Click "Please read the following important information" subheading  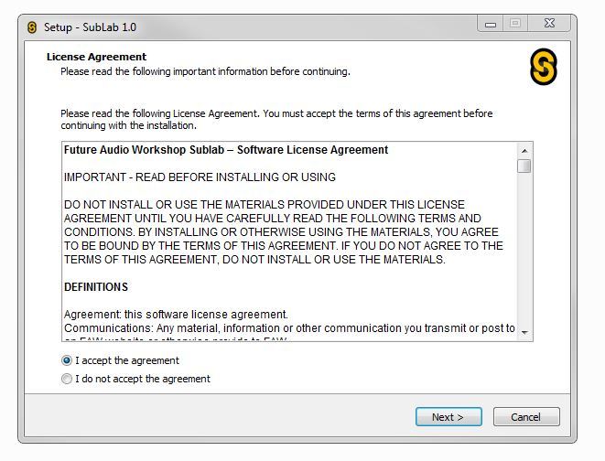[205, 71]
